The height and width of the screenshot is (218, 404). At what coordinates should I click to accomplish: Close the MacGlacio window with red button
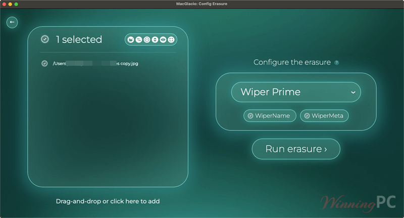coord(4,4)
